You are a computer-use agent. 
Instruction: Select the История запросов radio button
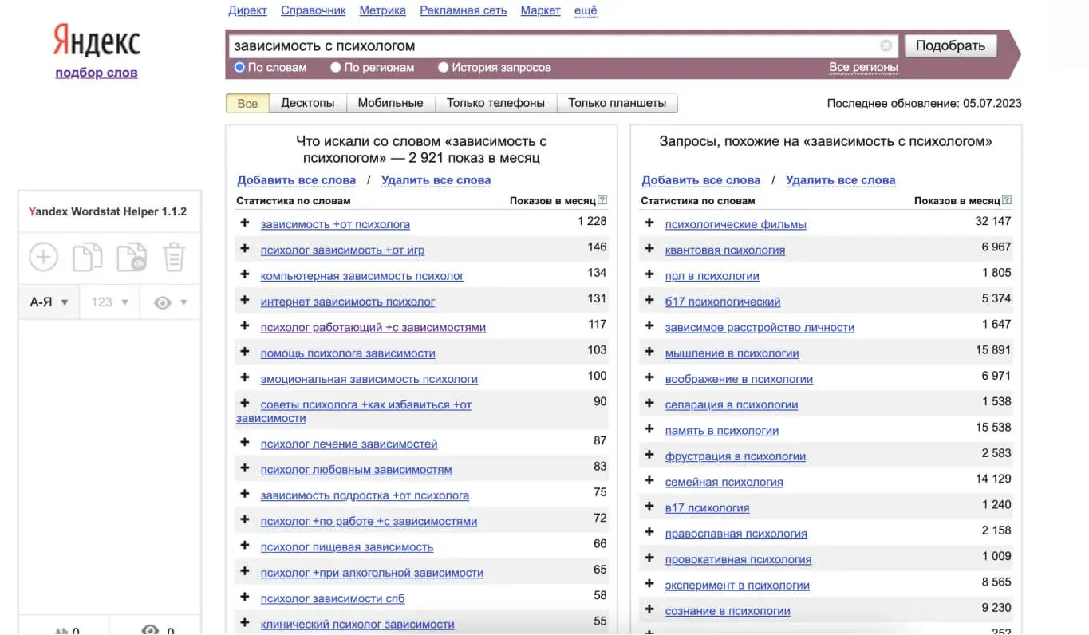click(444, 68)
